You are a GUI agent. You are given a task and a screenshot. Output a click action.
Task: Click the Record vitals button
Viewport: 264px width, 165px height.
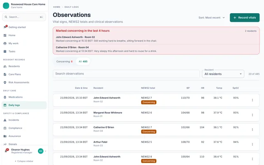(x=245, y=18)
